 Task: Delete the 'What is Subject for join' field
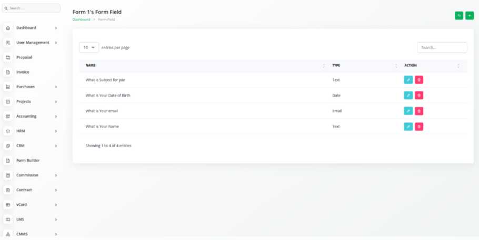pos(419,80)
